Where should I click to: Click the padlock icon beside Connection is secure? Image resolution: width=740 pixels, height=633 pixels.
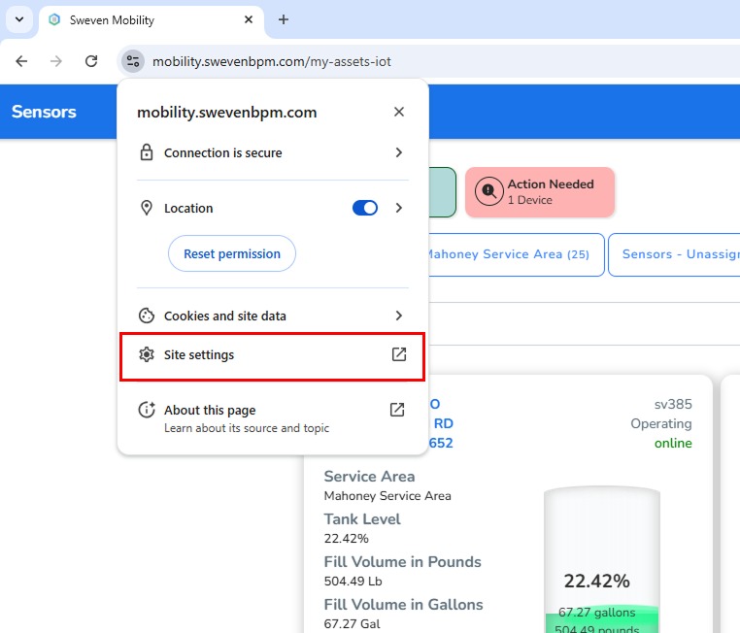pos(147,152)
